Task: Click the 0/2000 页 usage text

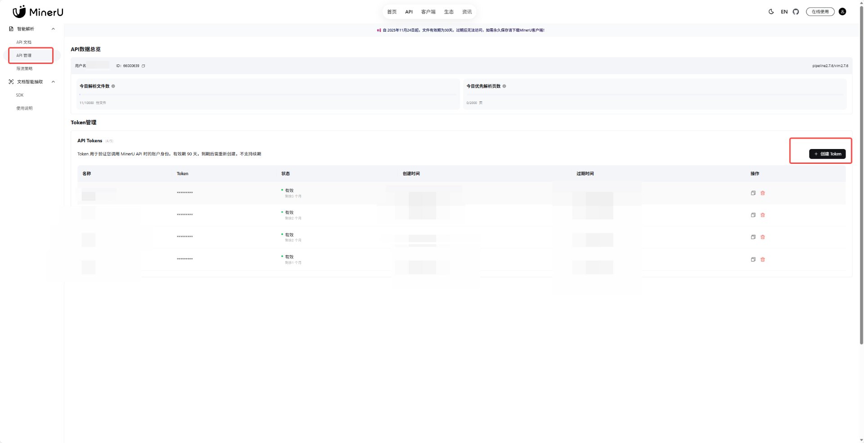Action: (x=474, y=103)
